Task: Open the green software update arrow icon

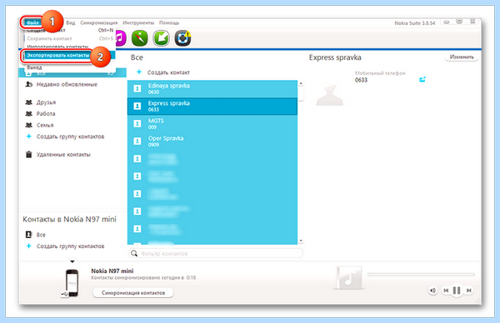Action: (162, 38)
